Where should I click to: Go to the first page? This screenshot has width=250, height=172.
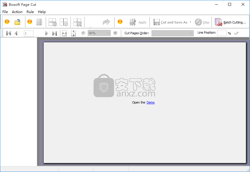8,33
